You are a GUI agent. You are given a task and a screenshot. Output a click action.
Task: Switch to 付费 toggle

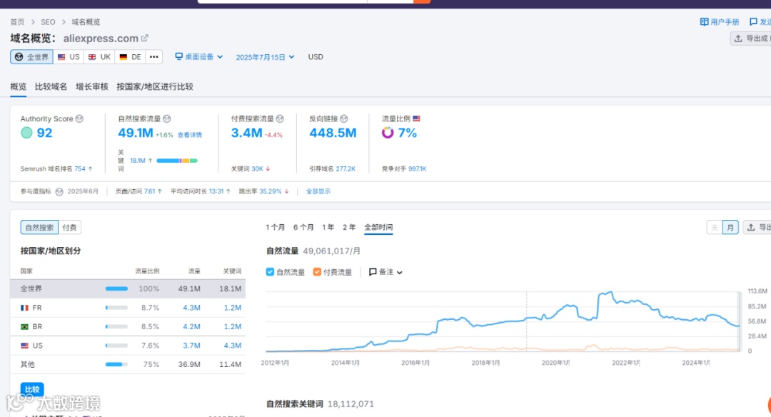coord(69,227)
